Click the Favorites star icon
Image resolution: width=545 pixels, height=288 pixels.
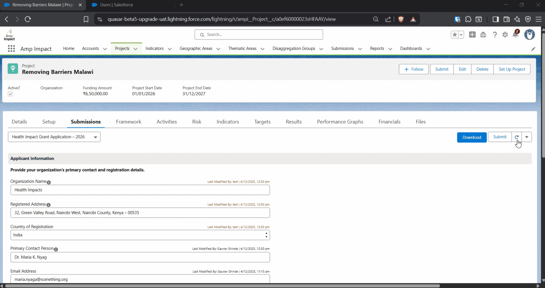click(x=454, y=35)
